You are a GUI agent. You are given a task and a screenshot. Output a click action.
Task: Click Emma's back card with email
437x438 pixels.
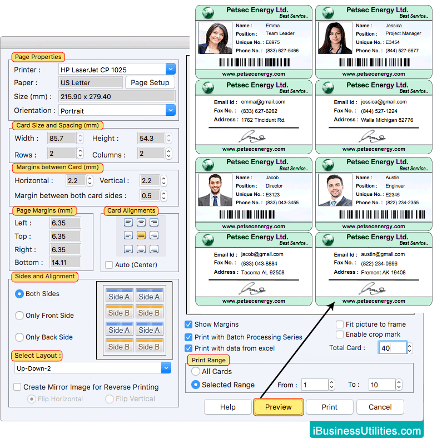(254, 117)
